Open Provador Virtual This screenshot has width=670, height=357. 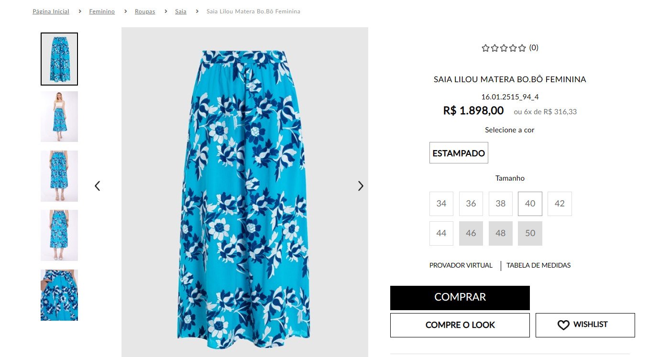pos(461,265)
